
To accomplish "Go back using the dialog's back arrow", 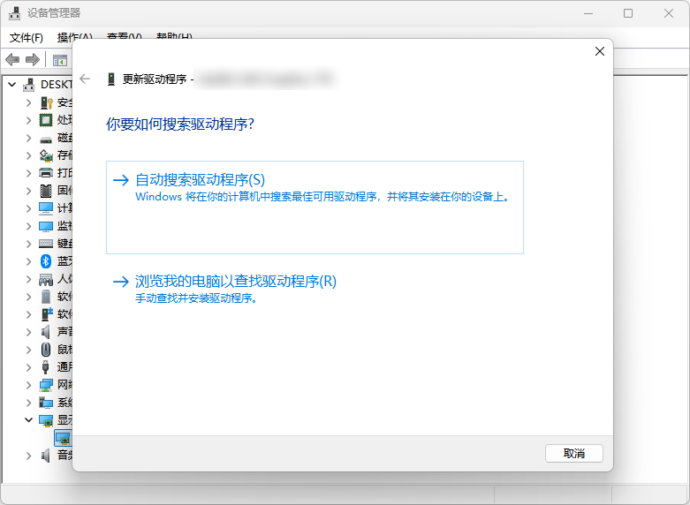I will point(85,79).
